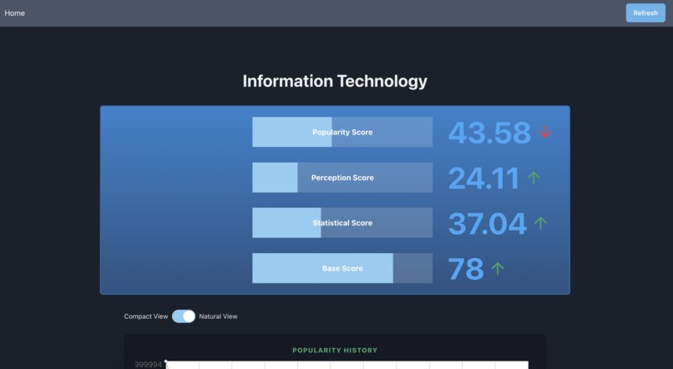
Task: Click the 37.04 statistical value
Action: pyautogui.click(x=487, y=223)
